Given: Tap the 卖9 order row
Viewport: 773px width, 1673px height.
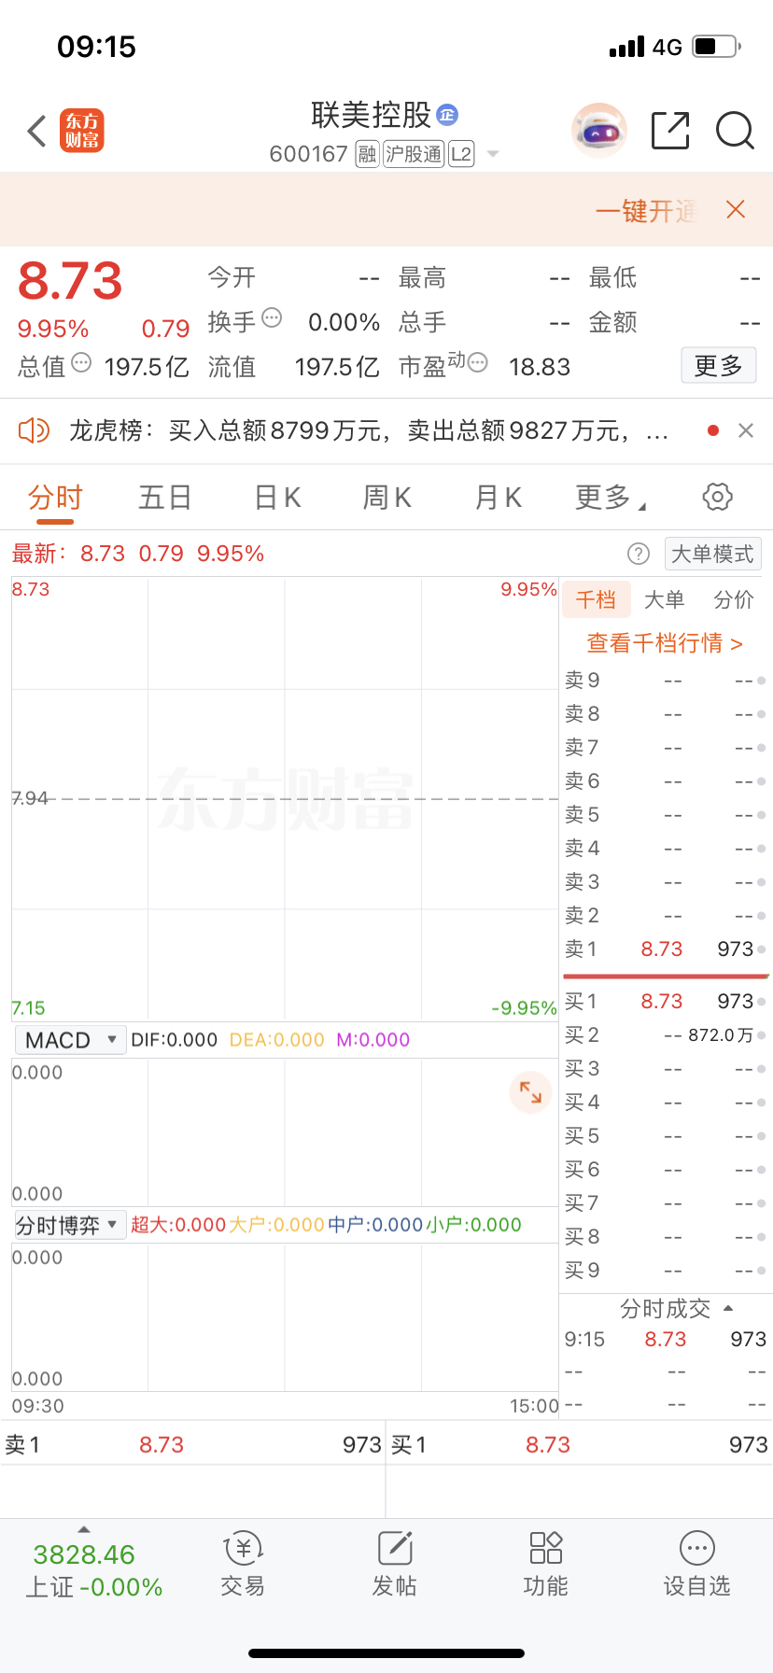Looking at the screenshot, I should point(666,681).
